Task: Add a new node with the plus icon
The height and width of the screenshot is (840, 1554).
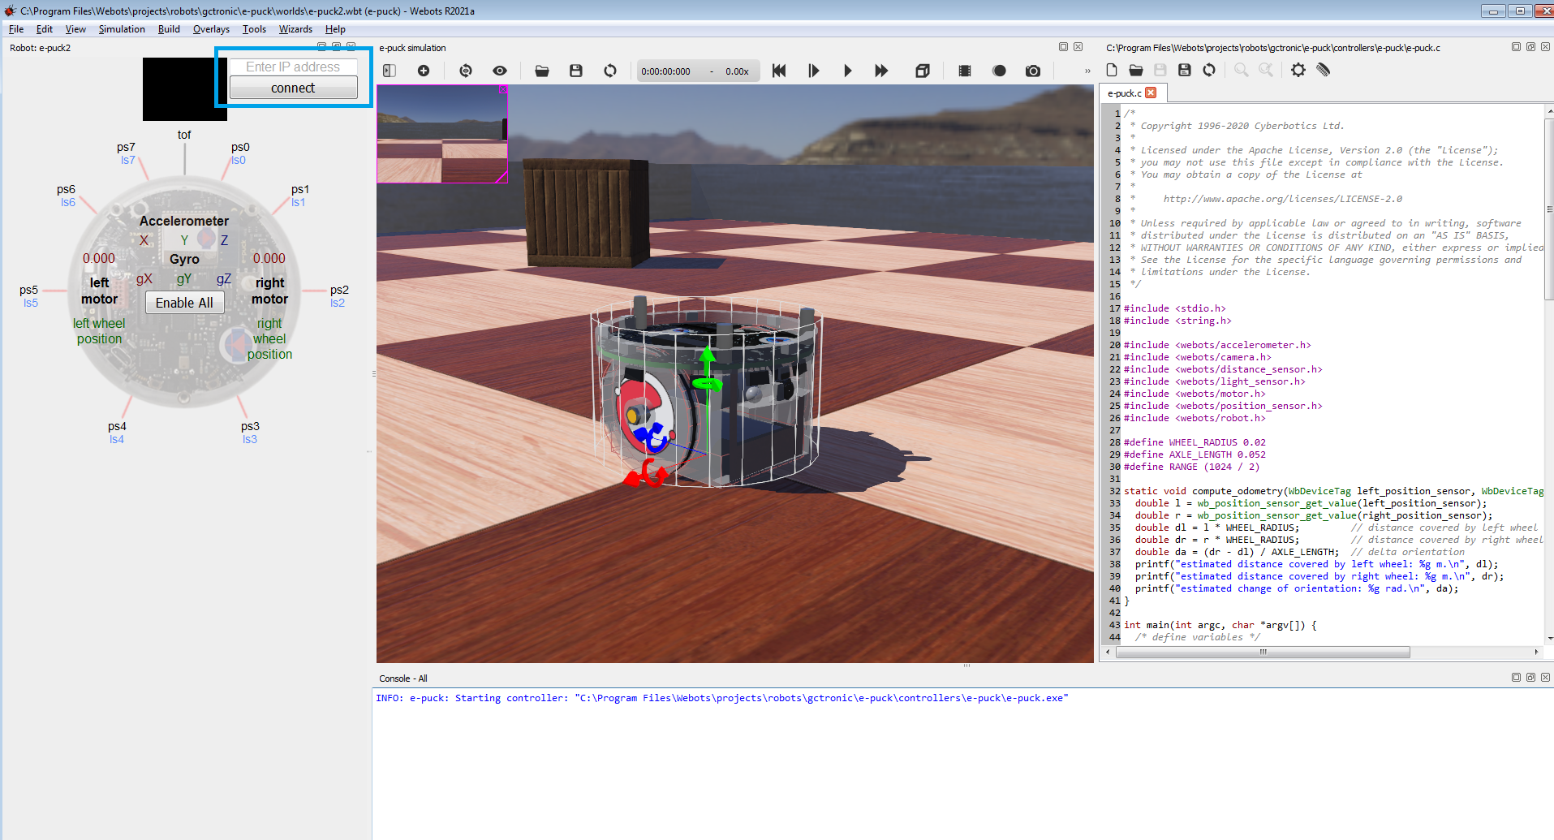Action: 424,71
